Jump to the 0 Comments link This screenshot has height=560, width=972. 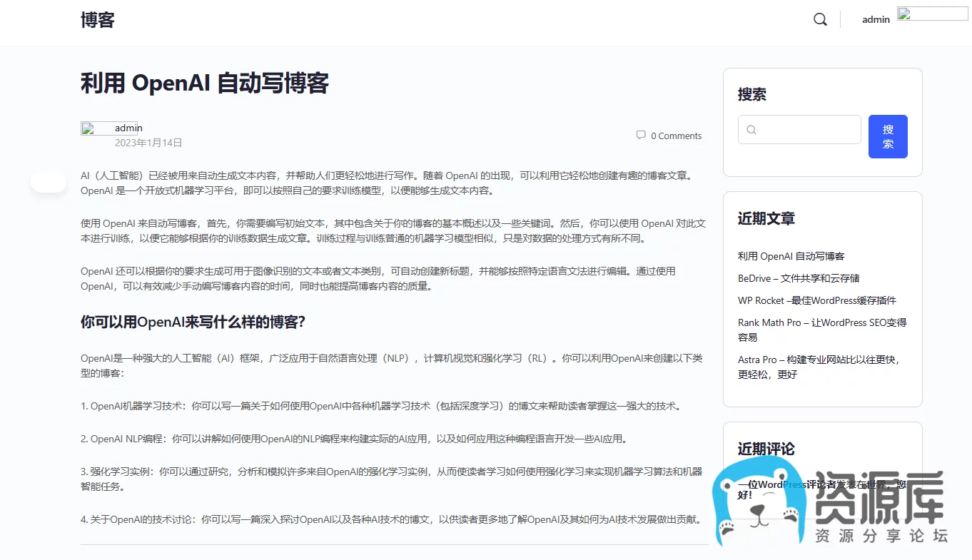click(676, 136)
